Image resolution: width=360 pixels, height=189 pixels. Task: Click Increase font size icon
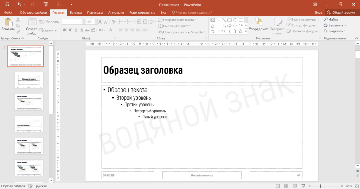coord(100,22)
